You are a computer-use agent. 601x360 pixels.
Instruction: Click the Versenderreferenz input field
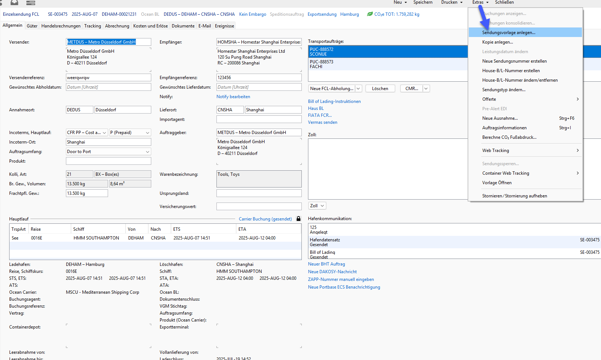pos(108,78)
